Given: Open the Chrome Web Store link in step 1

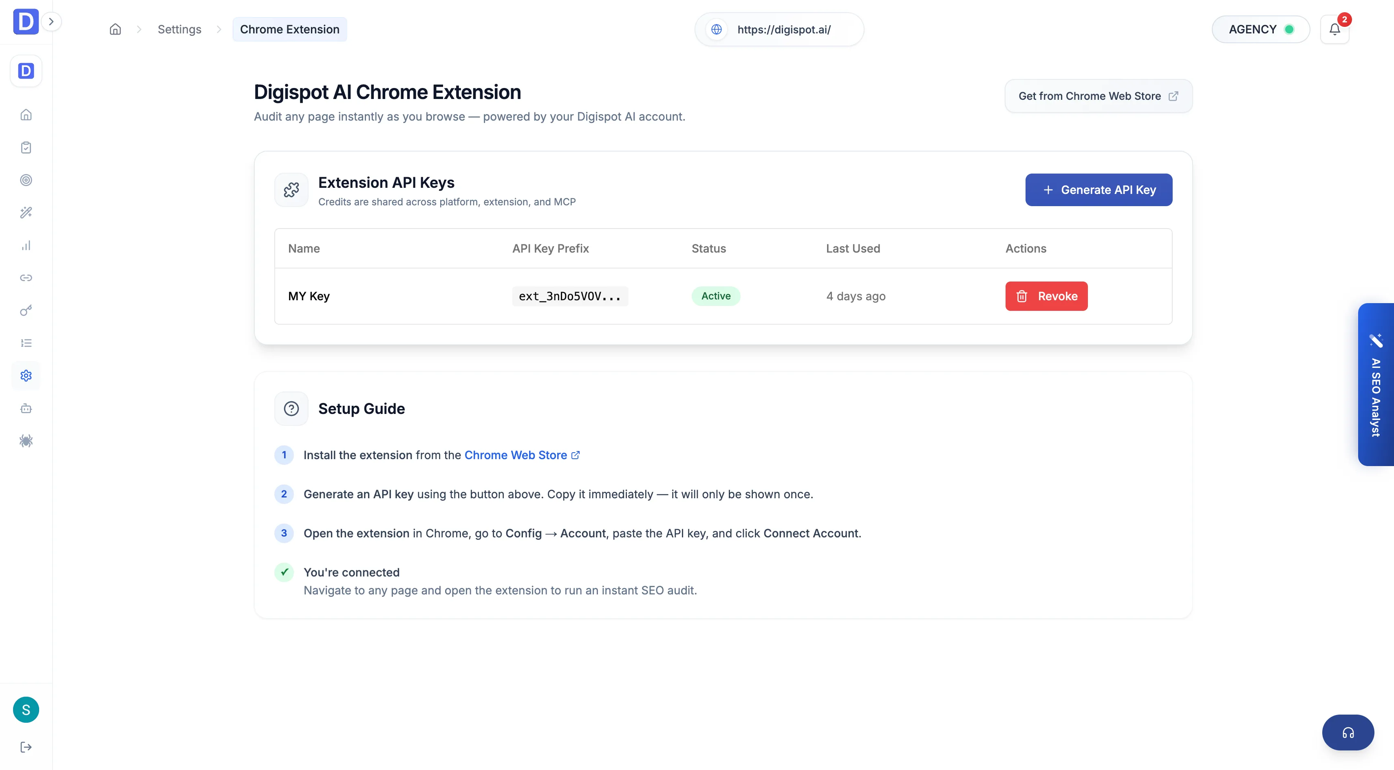Looking at the screenshot, I should click(522, 455).
